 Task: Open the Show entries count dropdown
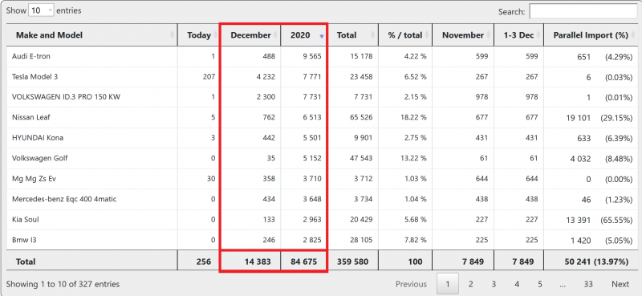point(41,10)
